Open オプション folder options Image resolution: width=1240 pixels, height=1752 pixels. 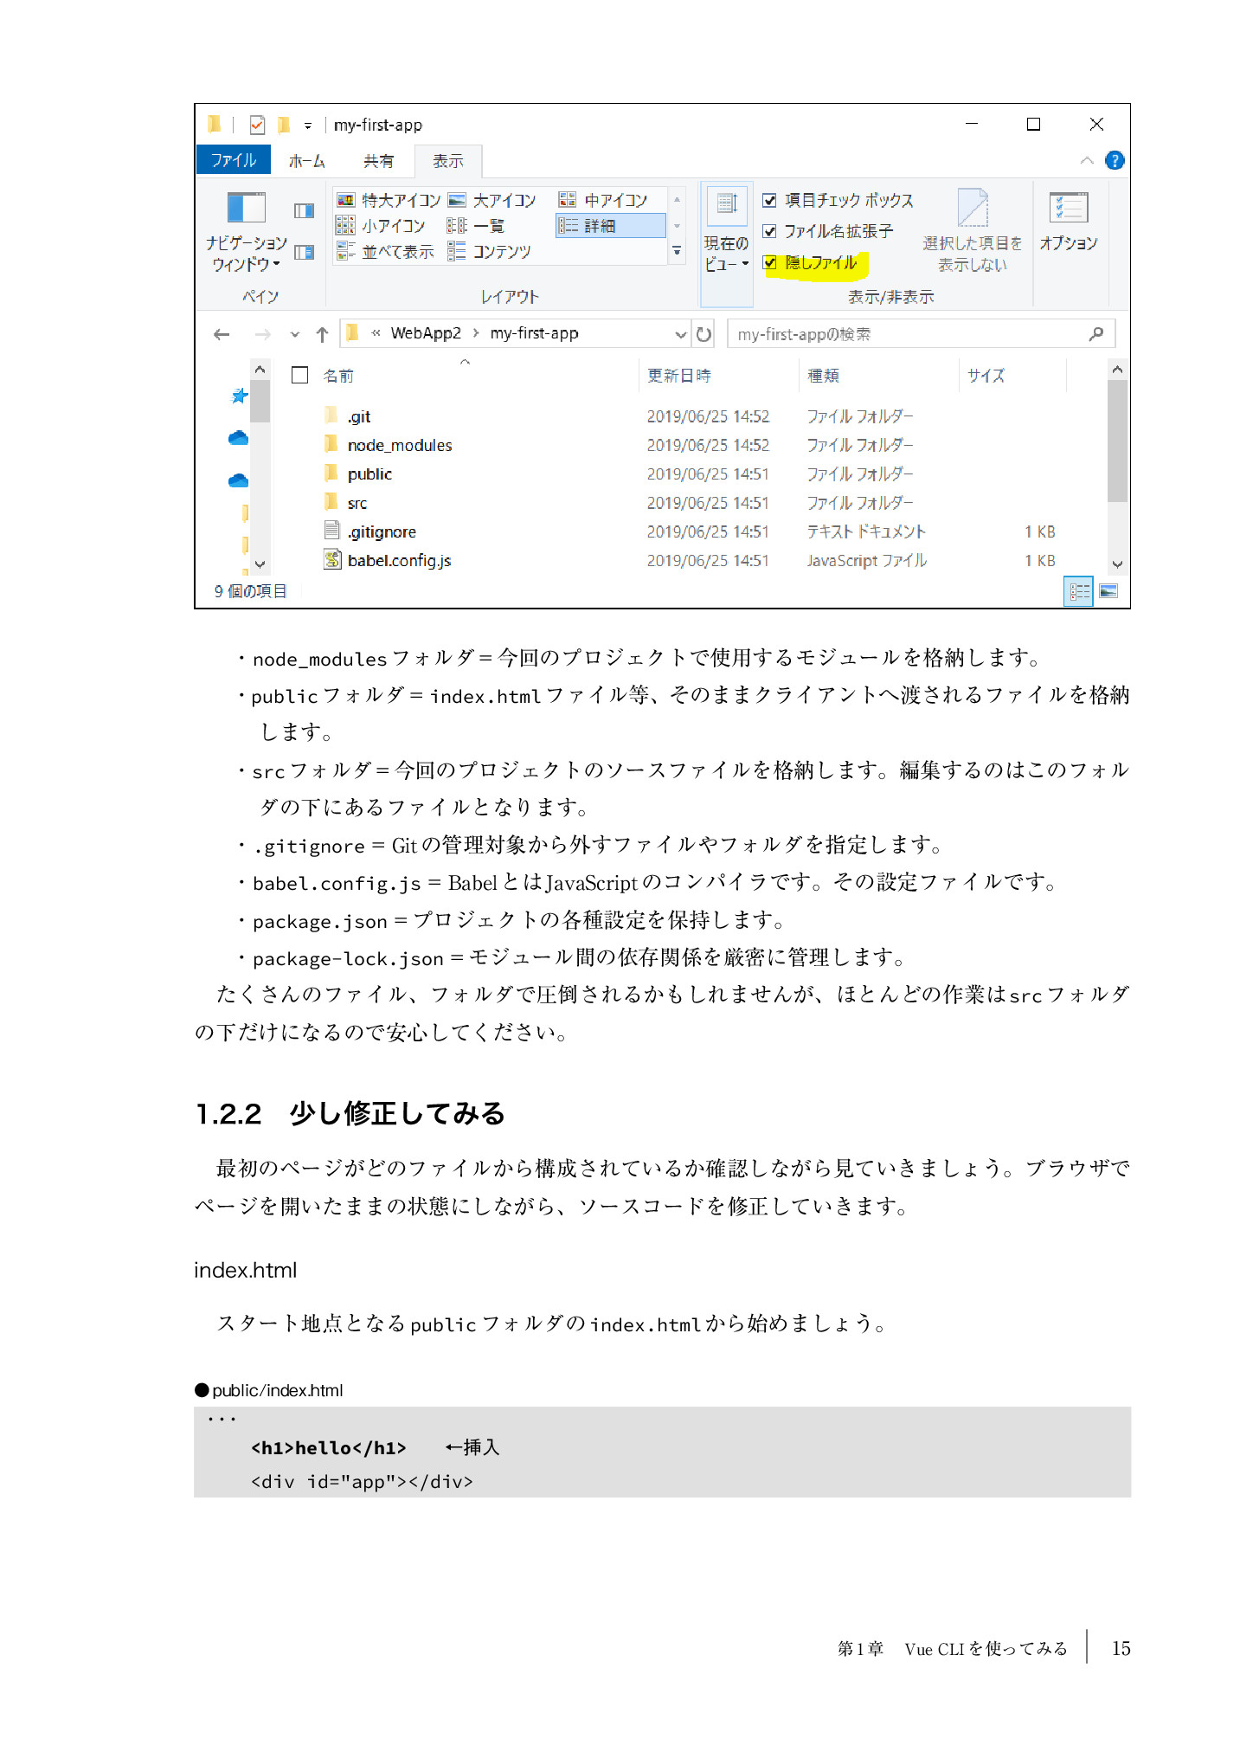(1069, 222)
